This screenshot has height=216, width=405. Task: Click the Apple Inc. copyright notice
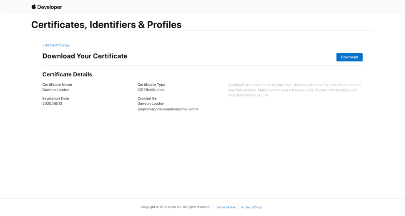(x=175, y=207)
